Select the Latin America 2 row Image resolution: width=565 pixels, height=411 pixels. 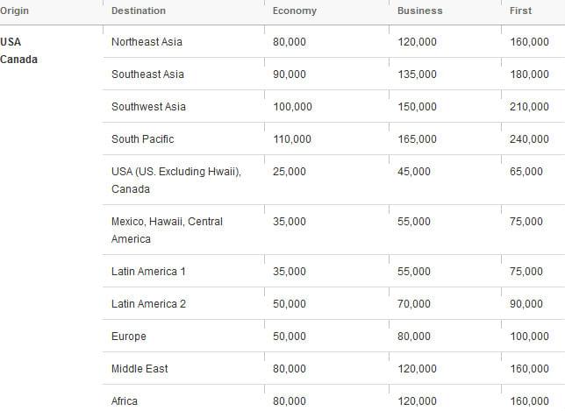point(333,304)
